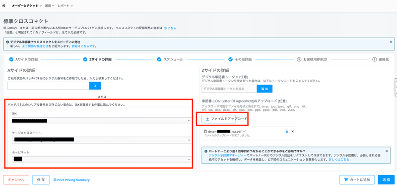Click the 保存 button
Screen dimensions: 397x187
41,180
